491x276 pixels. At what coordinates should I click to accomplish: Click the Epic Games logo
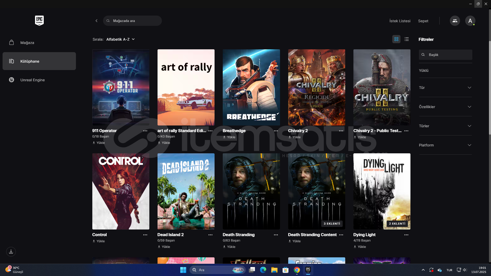pos(39,20)
